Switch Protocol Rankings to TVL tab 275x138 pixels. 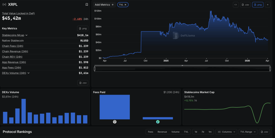[x=186, y=132]
